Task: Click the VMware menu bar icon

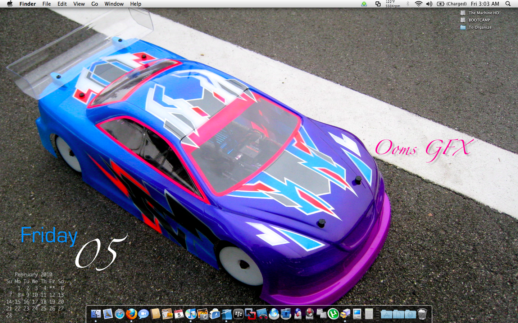Action: coord(378,4)
